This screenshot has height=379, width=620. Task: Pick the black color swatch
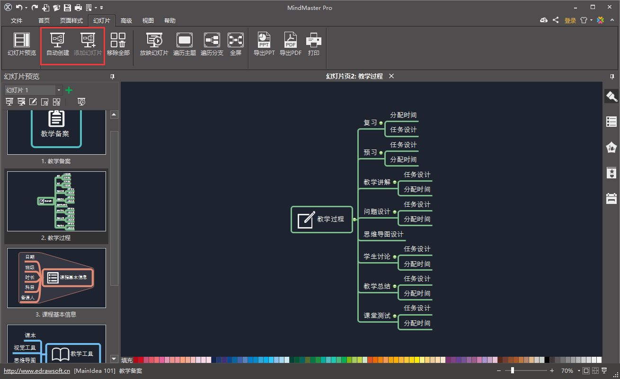547,360
